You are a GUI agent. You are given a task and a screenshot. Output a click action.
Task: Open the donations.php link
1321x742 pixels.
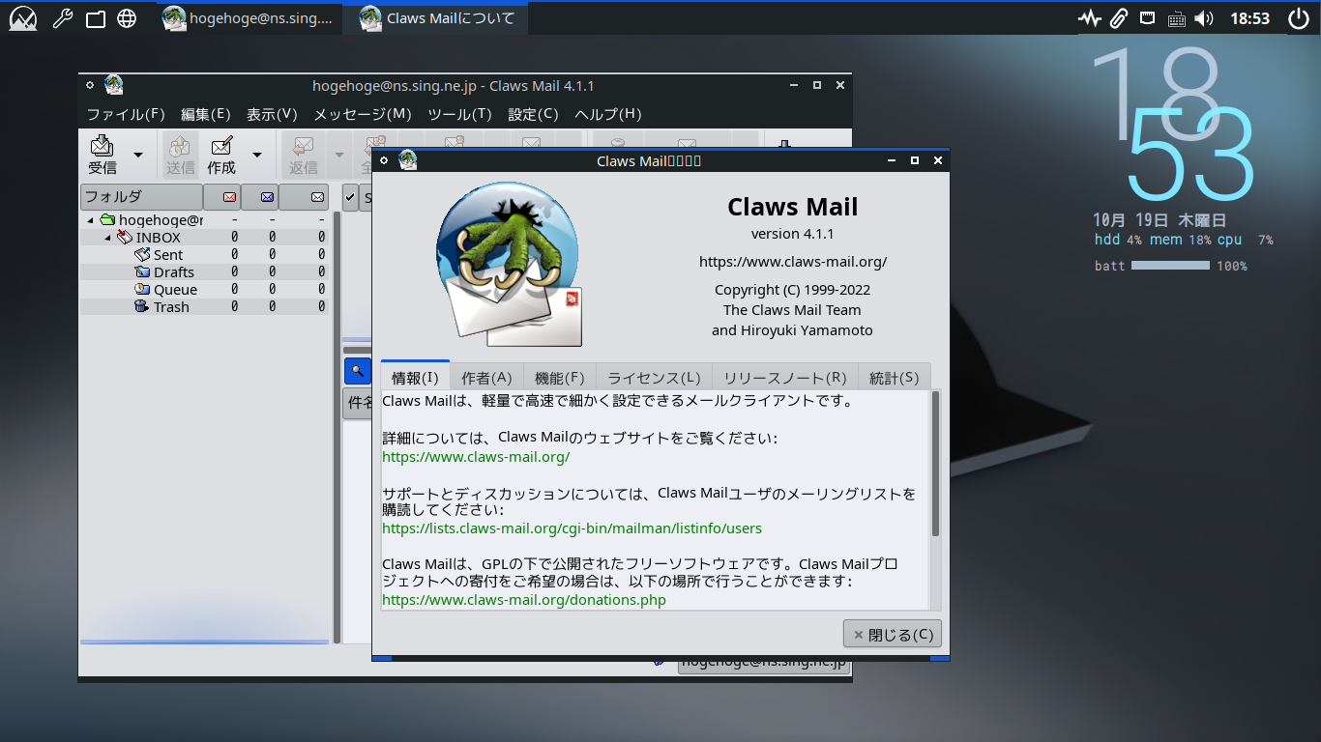[524, 600]
